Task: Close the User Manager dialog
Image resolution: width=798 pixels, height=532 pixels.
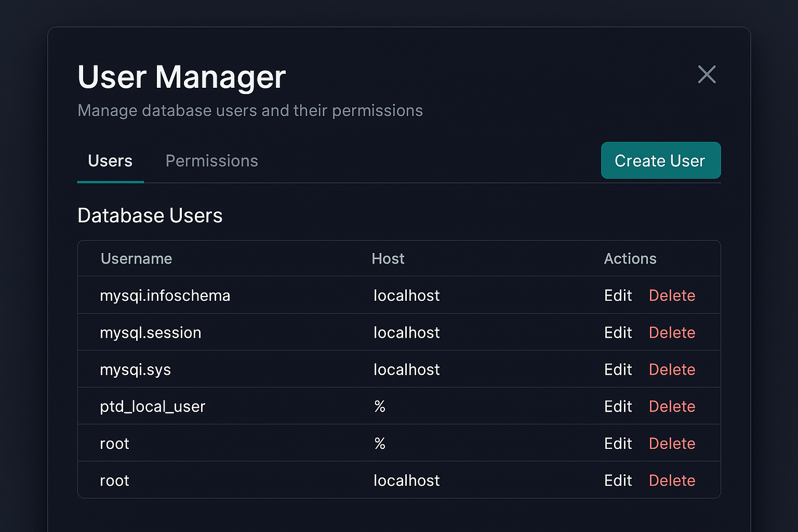Action: coord(707,75)
